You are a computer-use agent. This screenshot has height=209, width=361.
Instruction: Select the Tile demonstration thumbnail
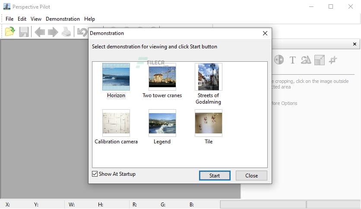coord(209,123)
